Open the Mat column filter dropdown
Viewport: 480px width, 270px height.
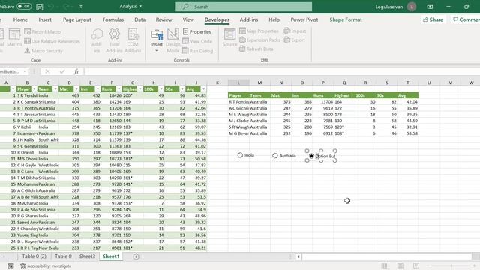coord(76,88)
